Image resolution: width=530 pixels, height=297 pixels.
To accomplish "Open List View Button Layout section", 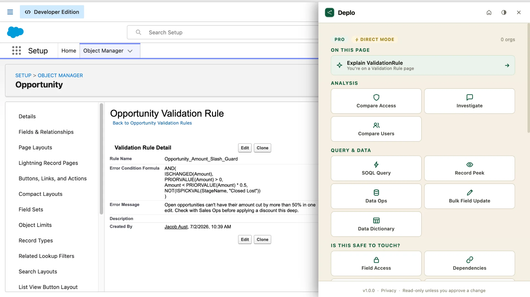I will [48, 287].
